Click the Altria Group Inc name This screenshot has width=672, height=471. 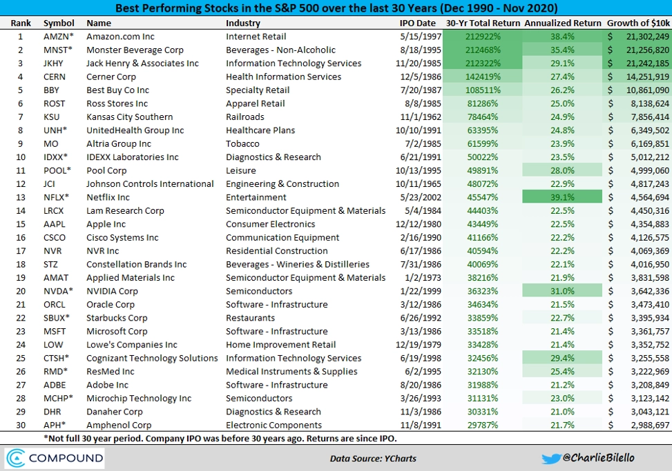[119, 143]
